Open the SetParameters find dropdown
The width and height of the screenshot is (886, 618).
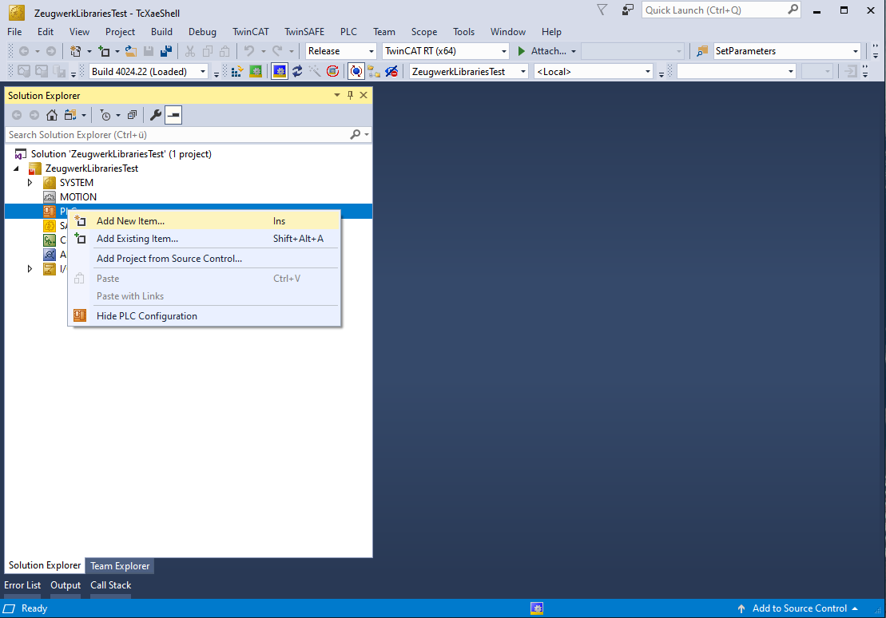point(856,51)
